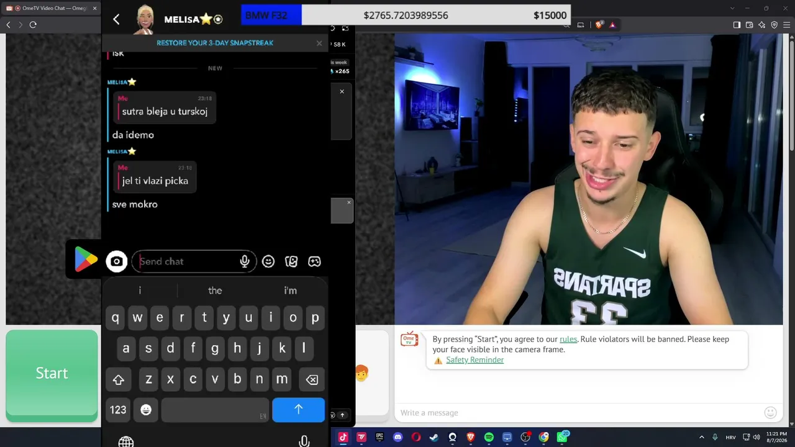795x447 pixels.
Task: Open the Safety Reminder link
Action: click(475, 360)
